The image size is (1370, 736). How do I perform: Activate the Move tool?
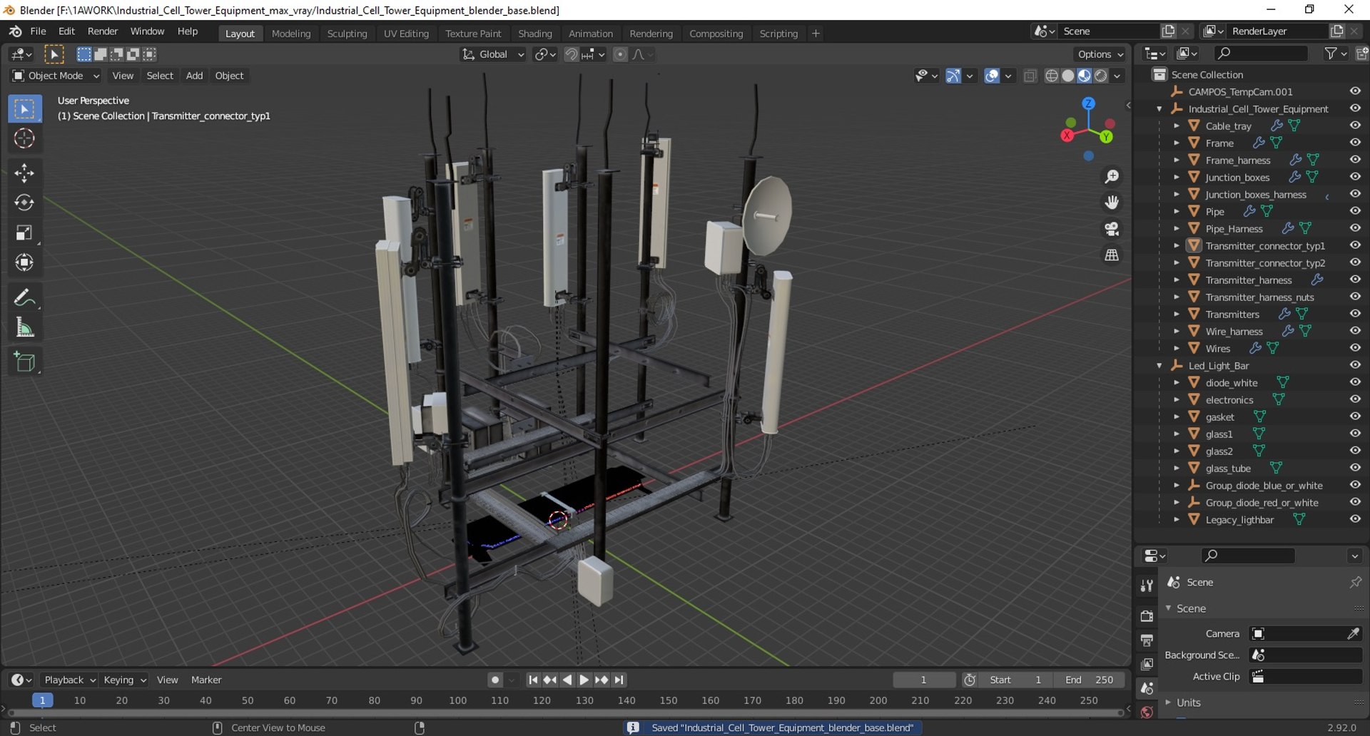click(24, 173)
